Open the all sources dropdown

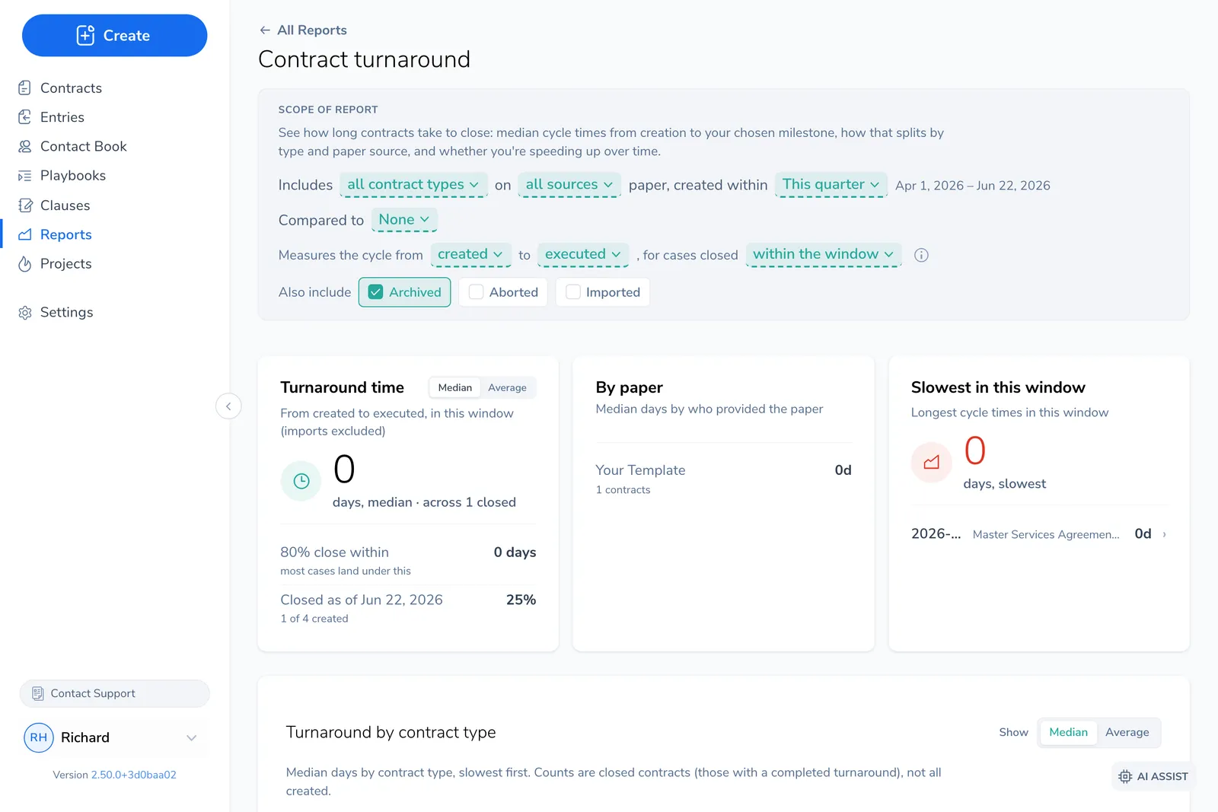(x=569, y=185)
